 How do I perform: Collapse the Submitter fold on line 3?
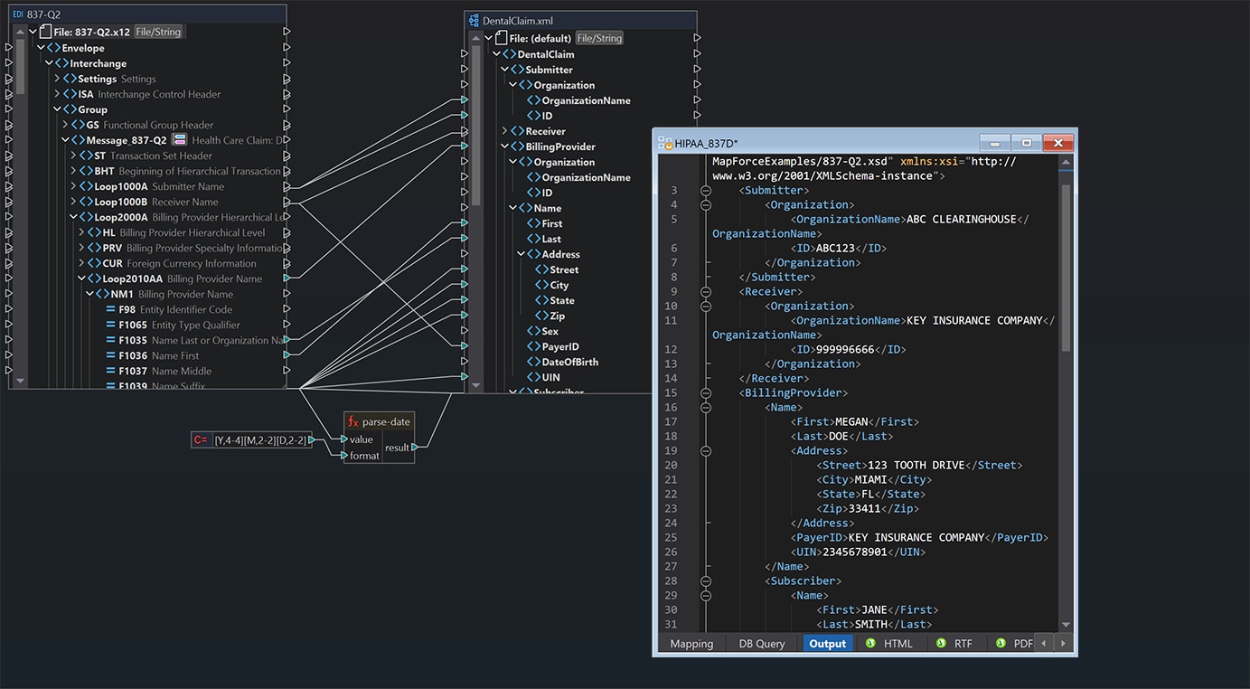706,191
